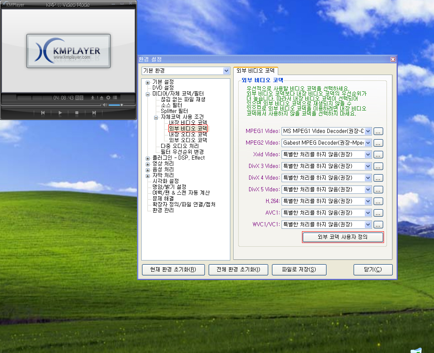Close settings with the 닫기(C) button
Image resolution: width=434 pixels, height=353 pixels.
[373, 270]
